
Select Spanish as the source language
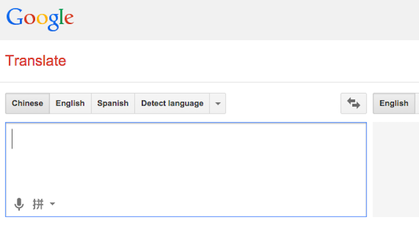tap(113, 103)
